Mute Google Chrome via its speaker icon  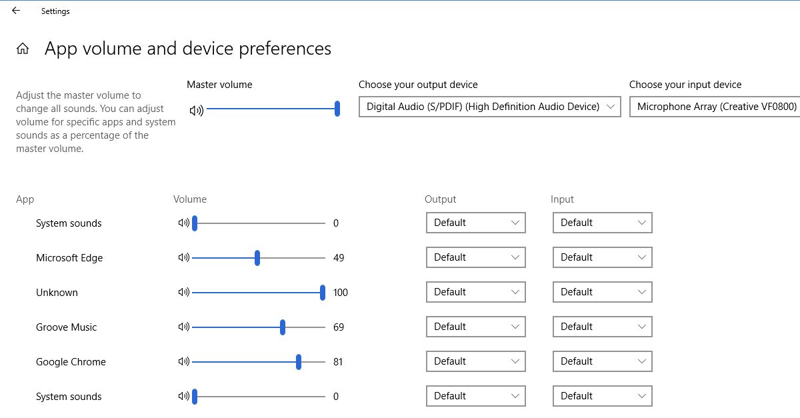185,361
